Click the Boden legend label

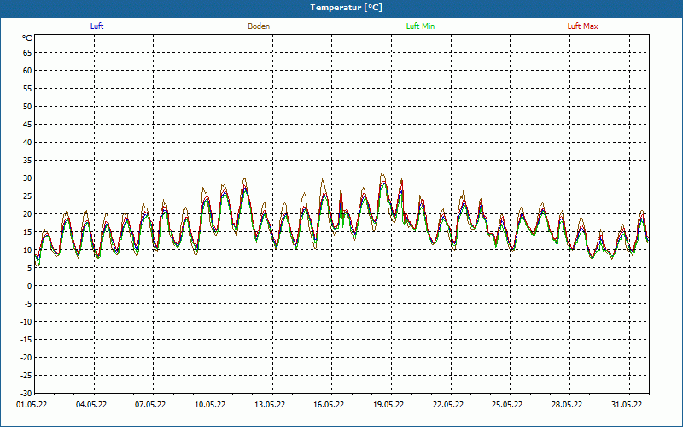click(259, 26)
